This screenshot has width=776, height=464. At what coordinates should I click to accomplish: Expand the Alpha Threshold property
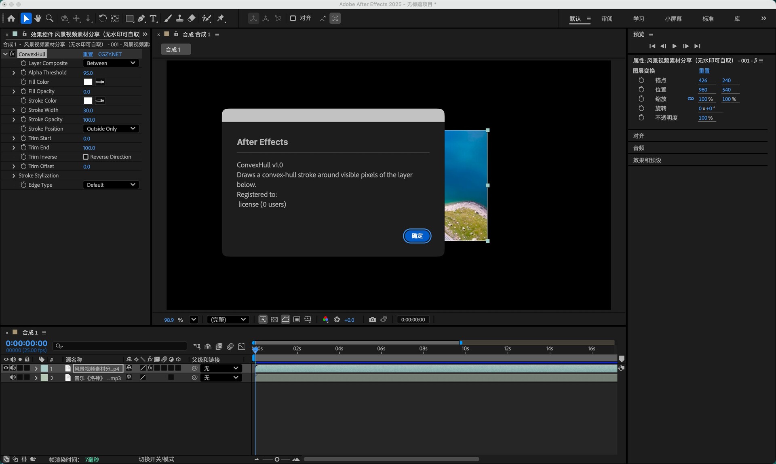14,73
